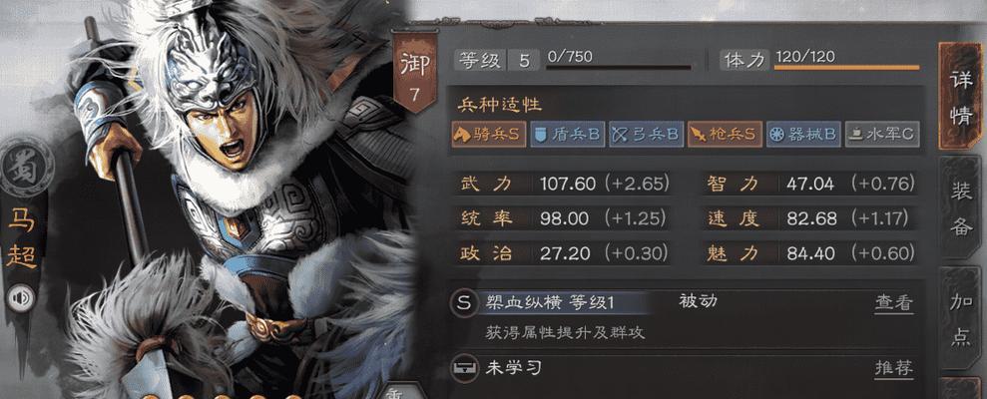This screenshot has height=399, width=987.
Task: Select the 武力 107.60 stat row
Action: 562,184
